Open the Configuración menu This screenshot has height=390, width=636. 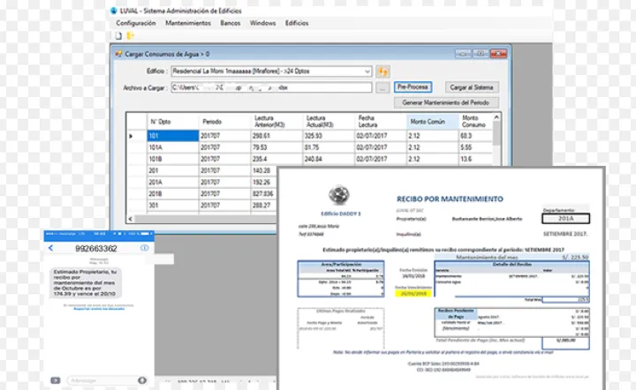click(x=135, y=23)
